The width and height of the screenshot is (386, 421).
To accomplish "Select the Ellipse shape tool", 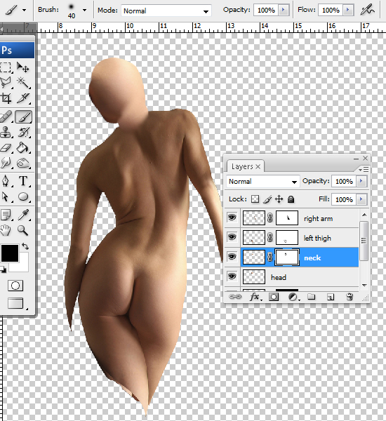I will [x=23, y=196].
